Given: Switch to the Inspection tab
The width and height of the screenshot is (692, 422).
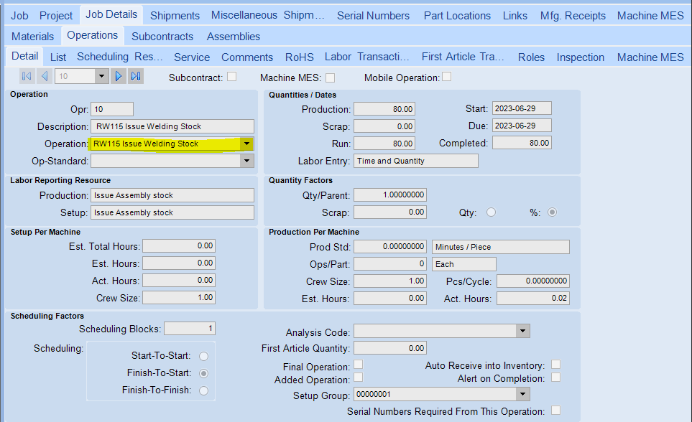Looking at the screenshot, I should click(x=580, y=57).
